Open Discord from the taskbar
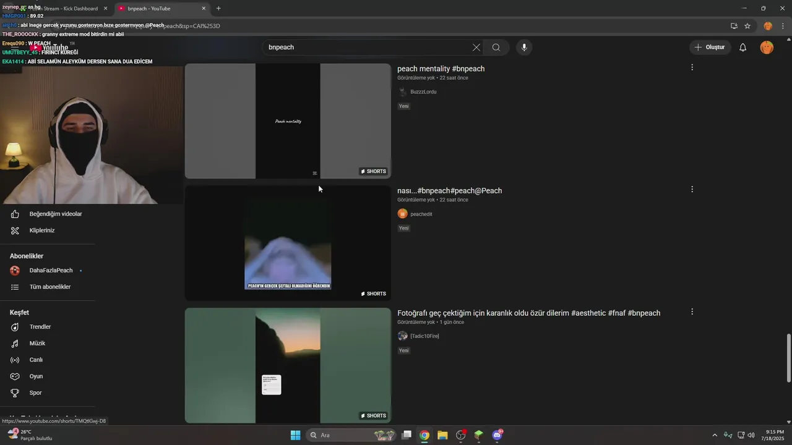Image resolution: width=792 pixels, height=445 pixels. (497, 435)
